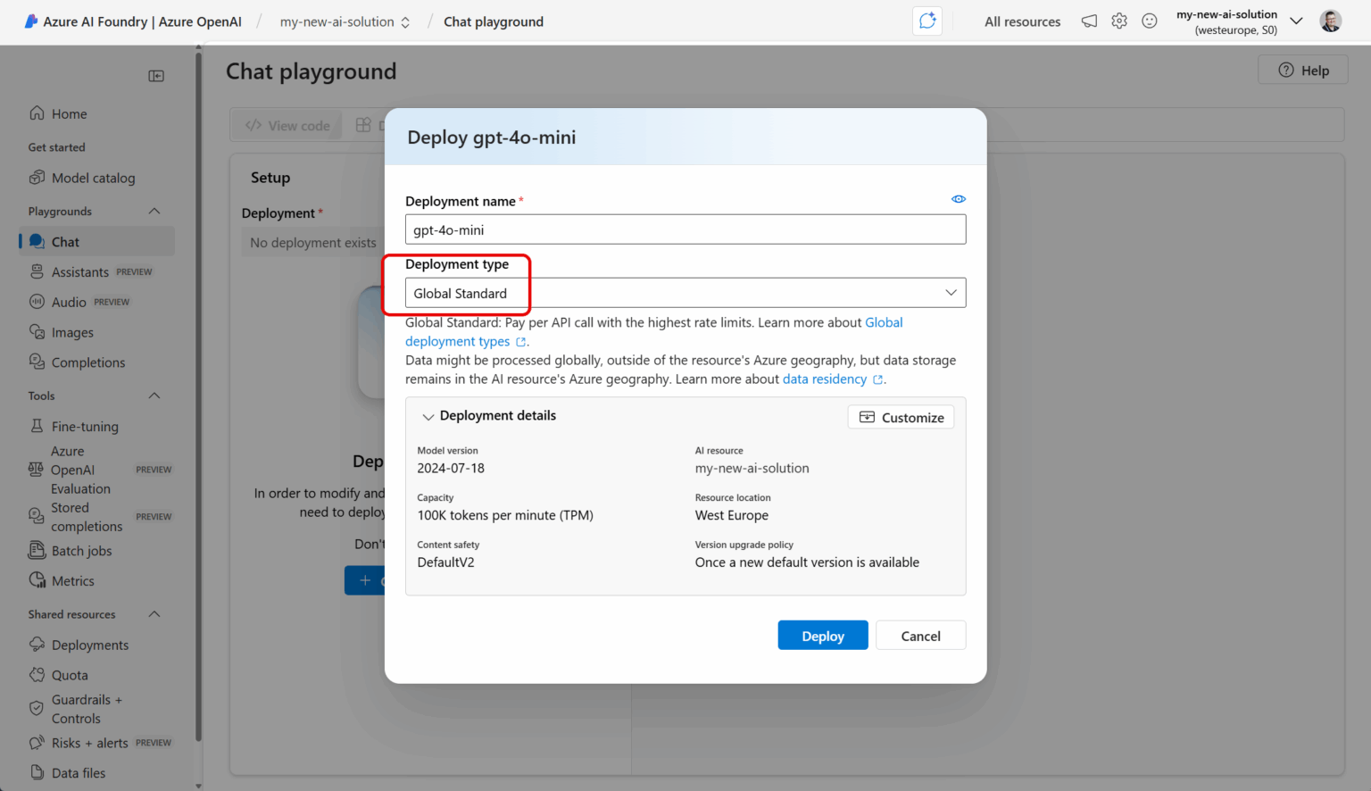Open Batch jobs in the sidebar
The width and height of the screenshot is (1371, 791).
[x=80, y=551]
